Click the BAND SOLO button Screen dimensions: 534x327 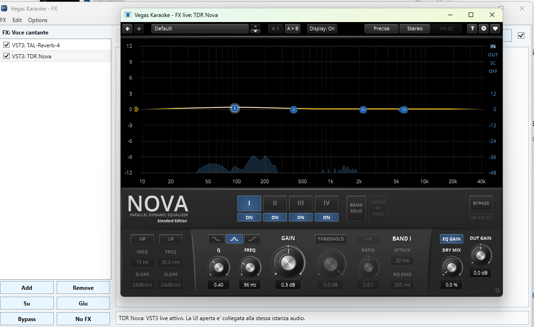(x=356, y=208)
